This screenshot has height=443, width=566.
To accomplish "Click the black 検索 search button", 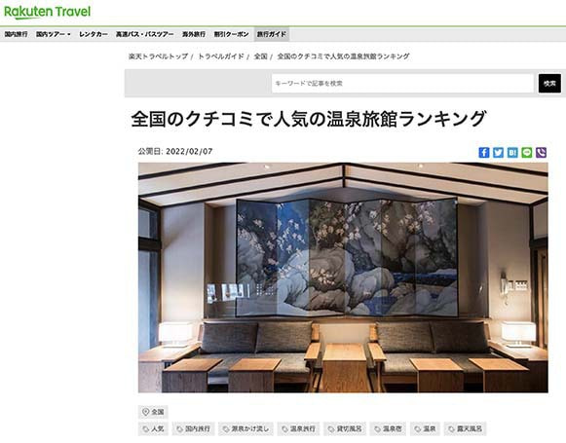I will 549,84.
